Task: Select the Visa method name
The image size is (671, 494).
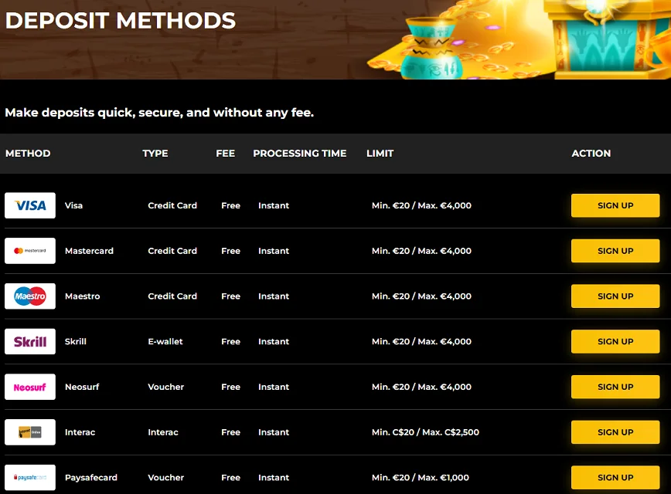Action: pyautogui.click(x=73, y=205)
